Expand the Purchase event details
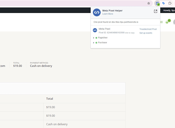This screenshot has height=128, width=175. pyautogui.click(x=94, y=43)
